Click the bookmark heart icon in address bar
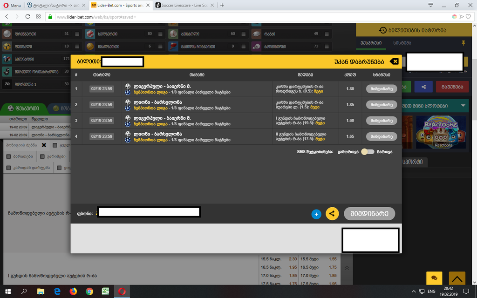The width and height of the screenshot is (477, 298). click(x=469, y=17)
